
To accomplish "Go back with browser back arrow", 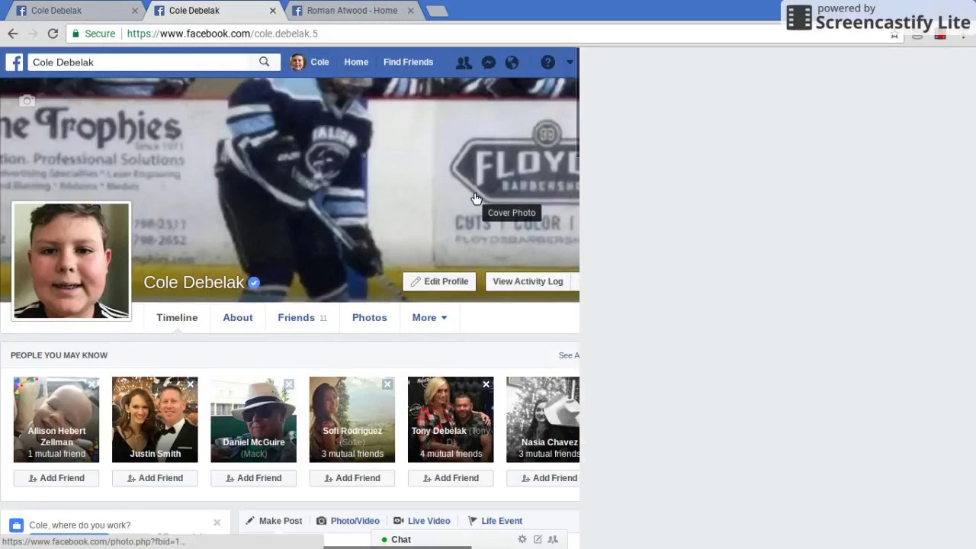I will tap(13, 34).
